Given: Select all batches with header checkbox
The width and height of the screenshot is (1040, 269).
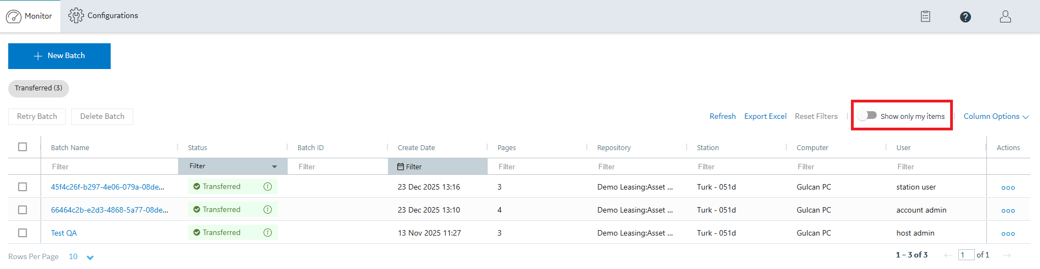Looking at the screenshot, I should (x=22, y=147).
